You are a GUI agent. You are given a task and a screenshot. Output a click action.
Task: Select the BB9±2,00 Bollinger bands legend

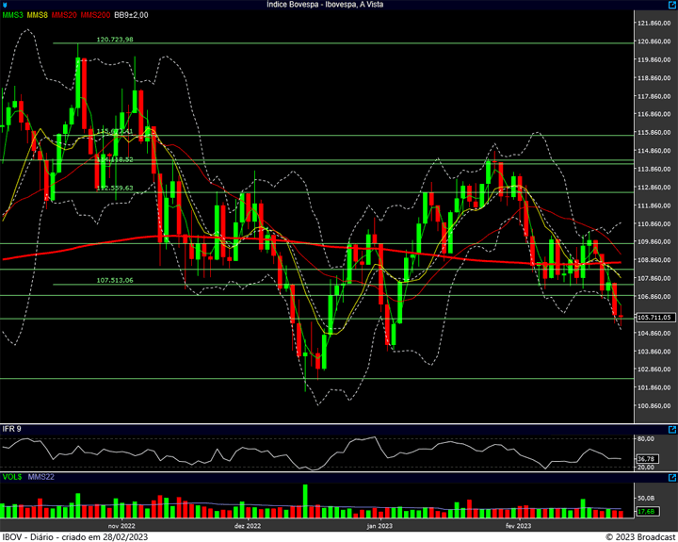coord(131,15)
